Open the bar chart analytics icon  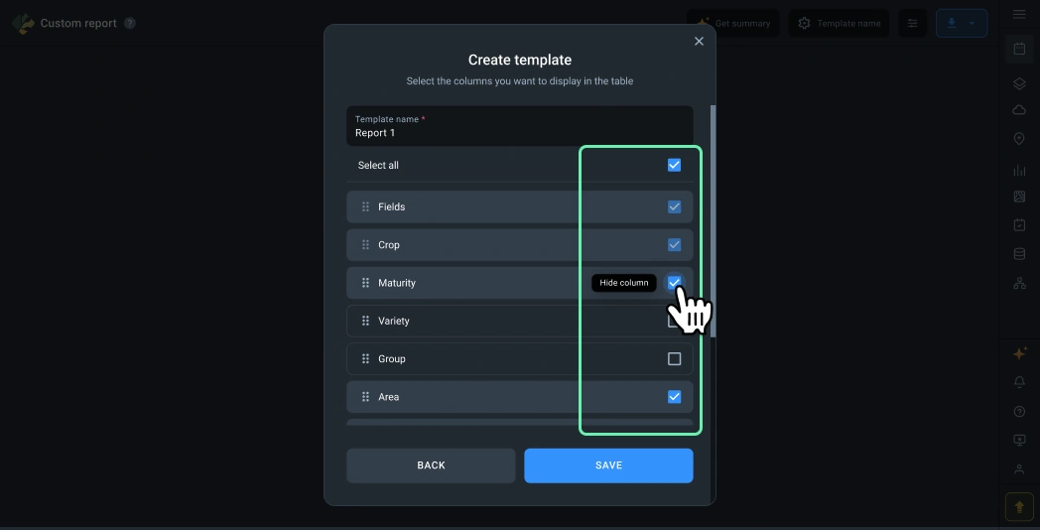[1019, 170]
